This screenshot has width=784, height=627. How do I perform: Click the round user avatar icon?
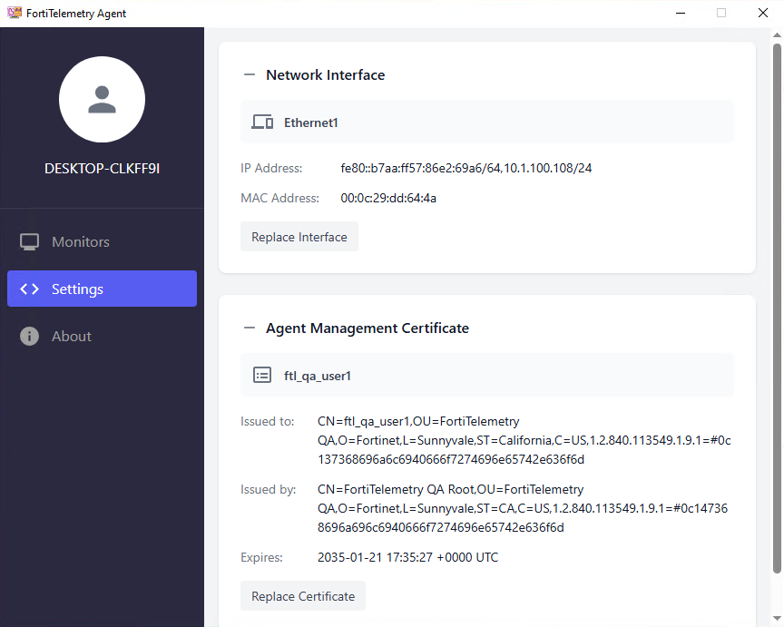pyautogui.click(x=102, y=100)
